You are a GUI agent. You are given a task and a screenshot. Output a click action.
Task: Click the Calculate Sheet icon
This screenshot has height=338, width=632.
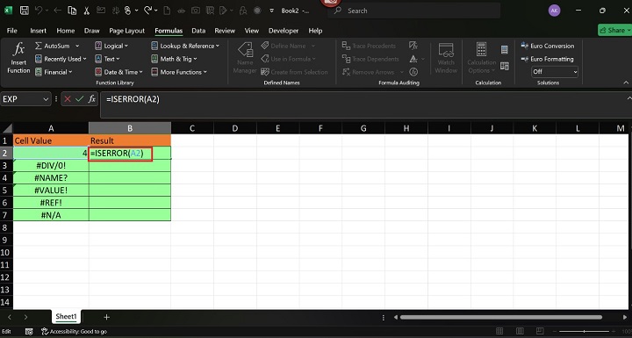click(504, 66)
